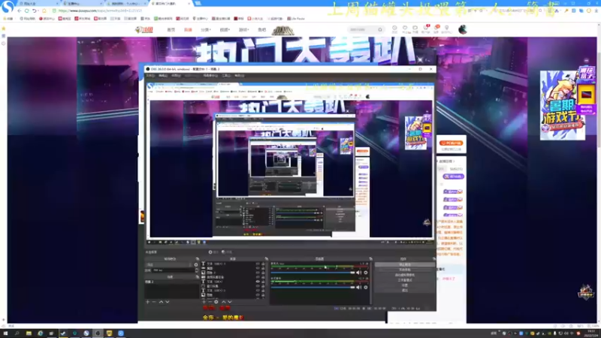This screenshot has height=338, width=601.
Task: Pop out the scene transitions dock
Action: tap(198, 259)
